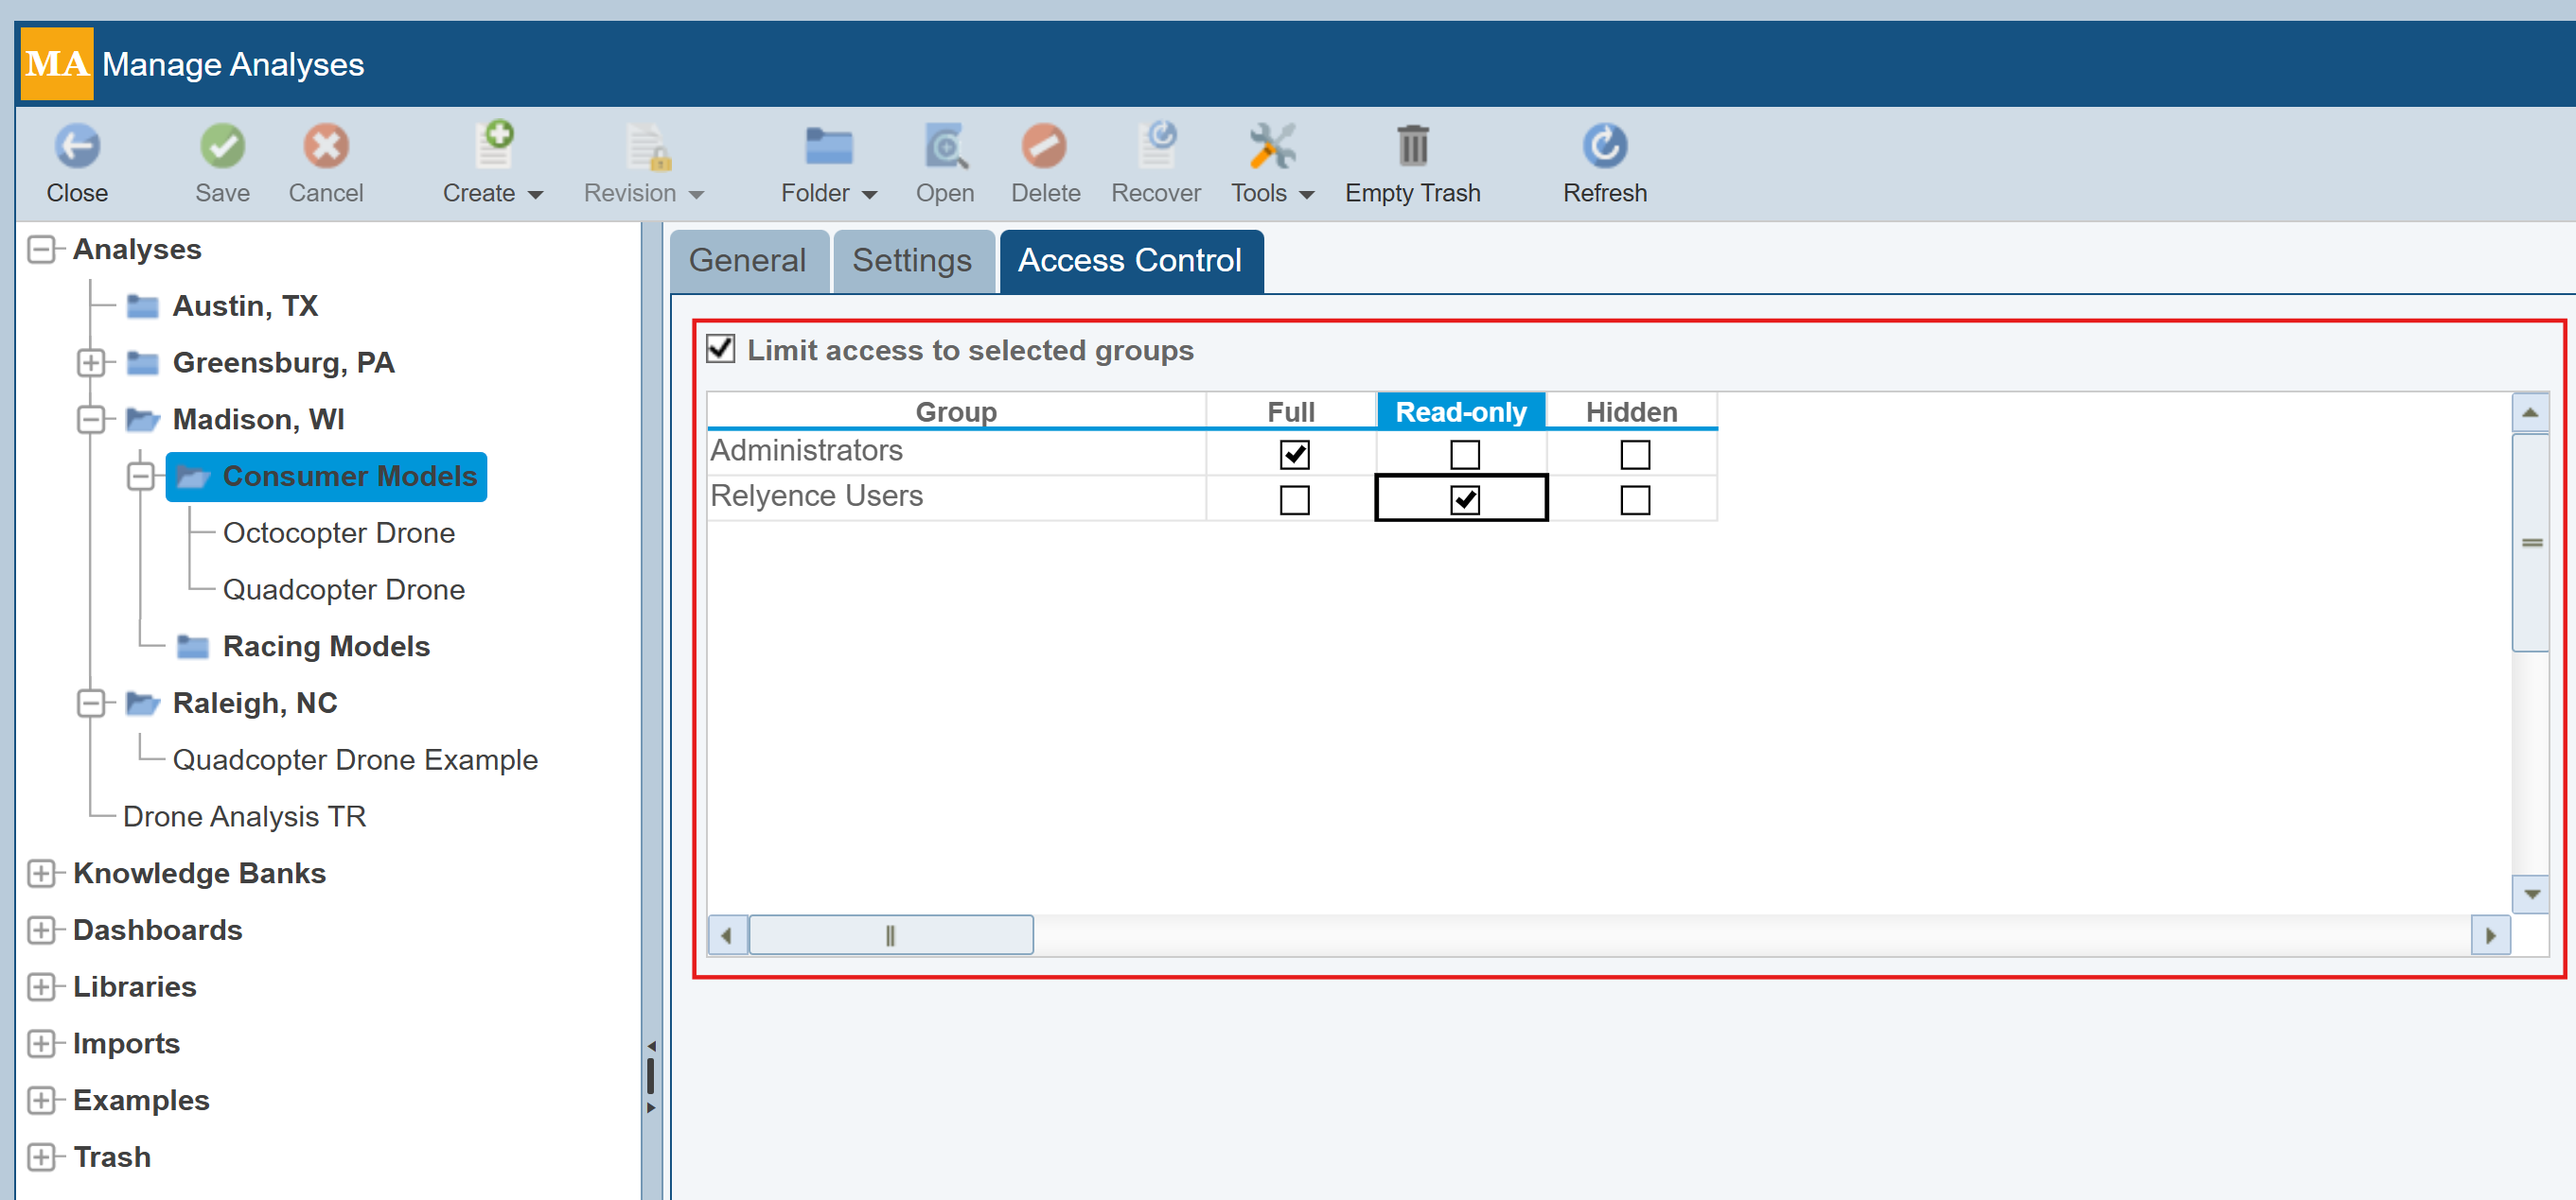Click the green Save checkmark icon
This screenshot has height=1200, width=2576.
[222, 147]
